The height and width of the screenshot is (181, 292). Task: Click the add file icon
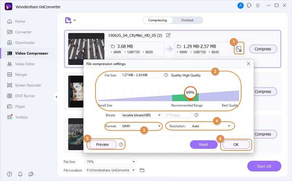click(69, 20)
